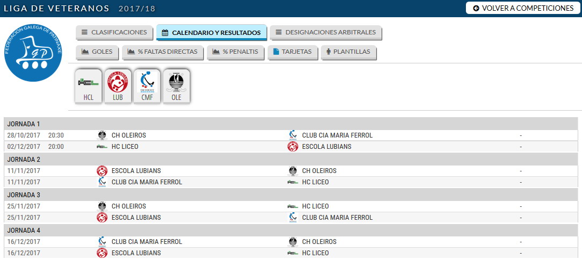The image size is (582, 259).
Task: Click Club Cia Maria Ferrol crest, Jornada 1
Action: [293, 135]
